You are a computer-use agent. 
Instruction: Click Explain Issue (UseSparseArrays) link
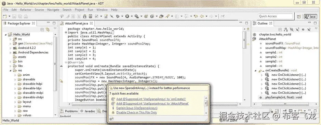point(137,108)
